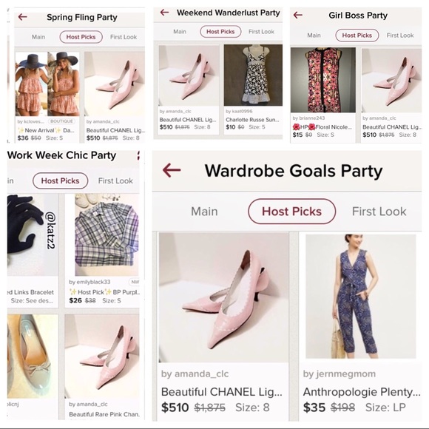Select Host Picks tab in Girl Boss Party

coord(357,36)
